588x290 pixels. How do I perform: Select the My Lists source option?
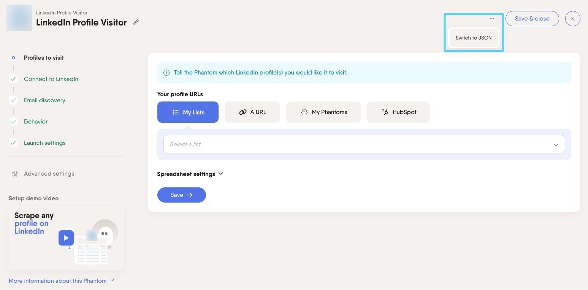coord(188,112)
